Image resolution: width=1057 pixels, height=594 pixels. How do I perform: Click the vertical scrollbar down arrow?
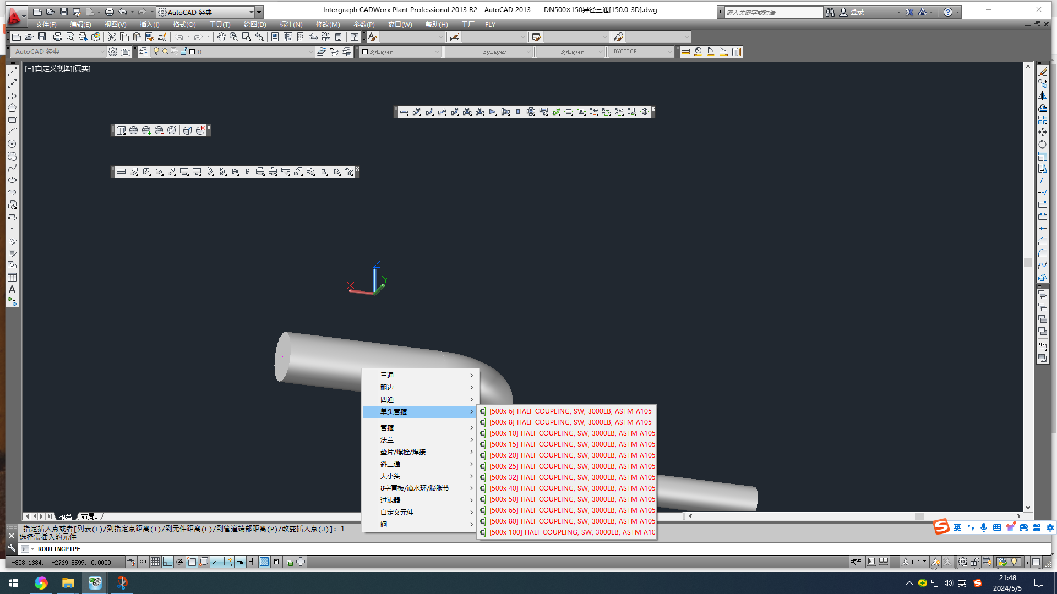(x=1028, y=508)
